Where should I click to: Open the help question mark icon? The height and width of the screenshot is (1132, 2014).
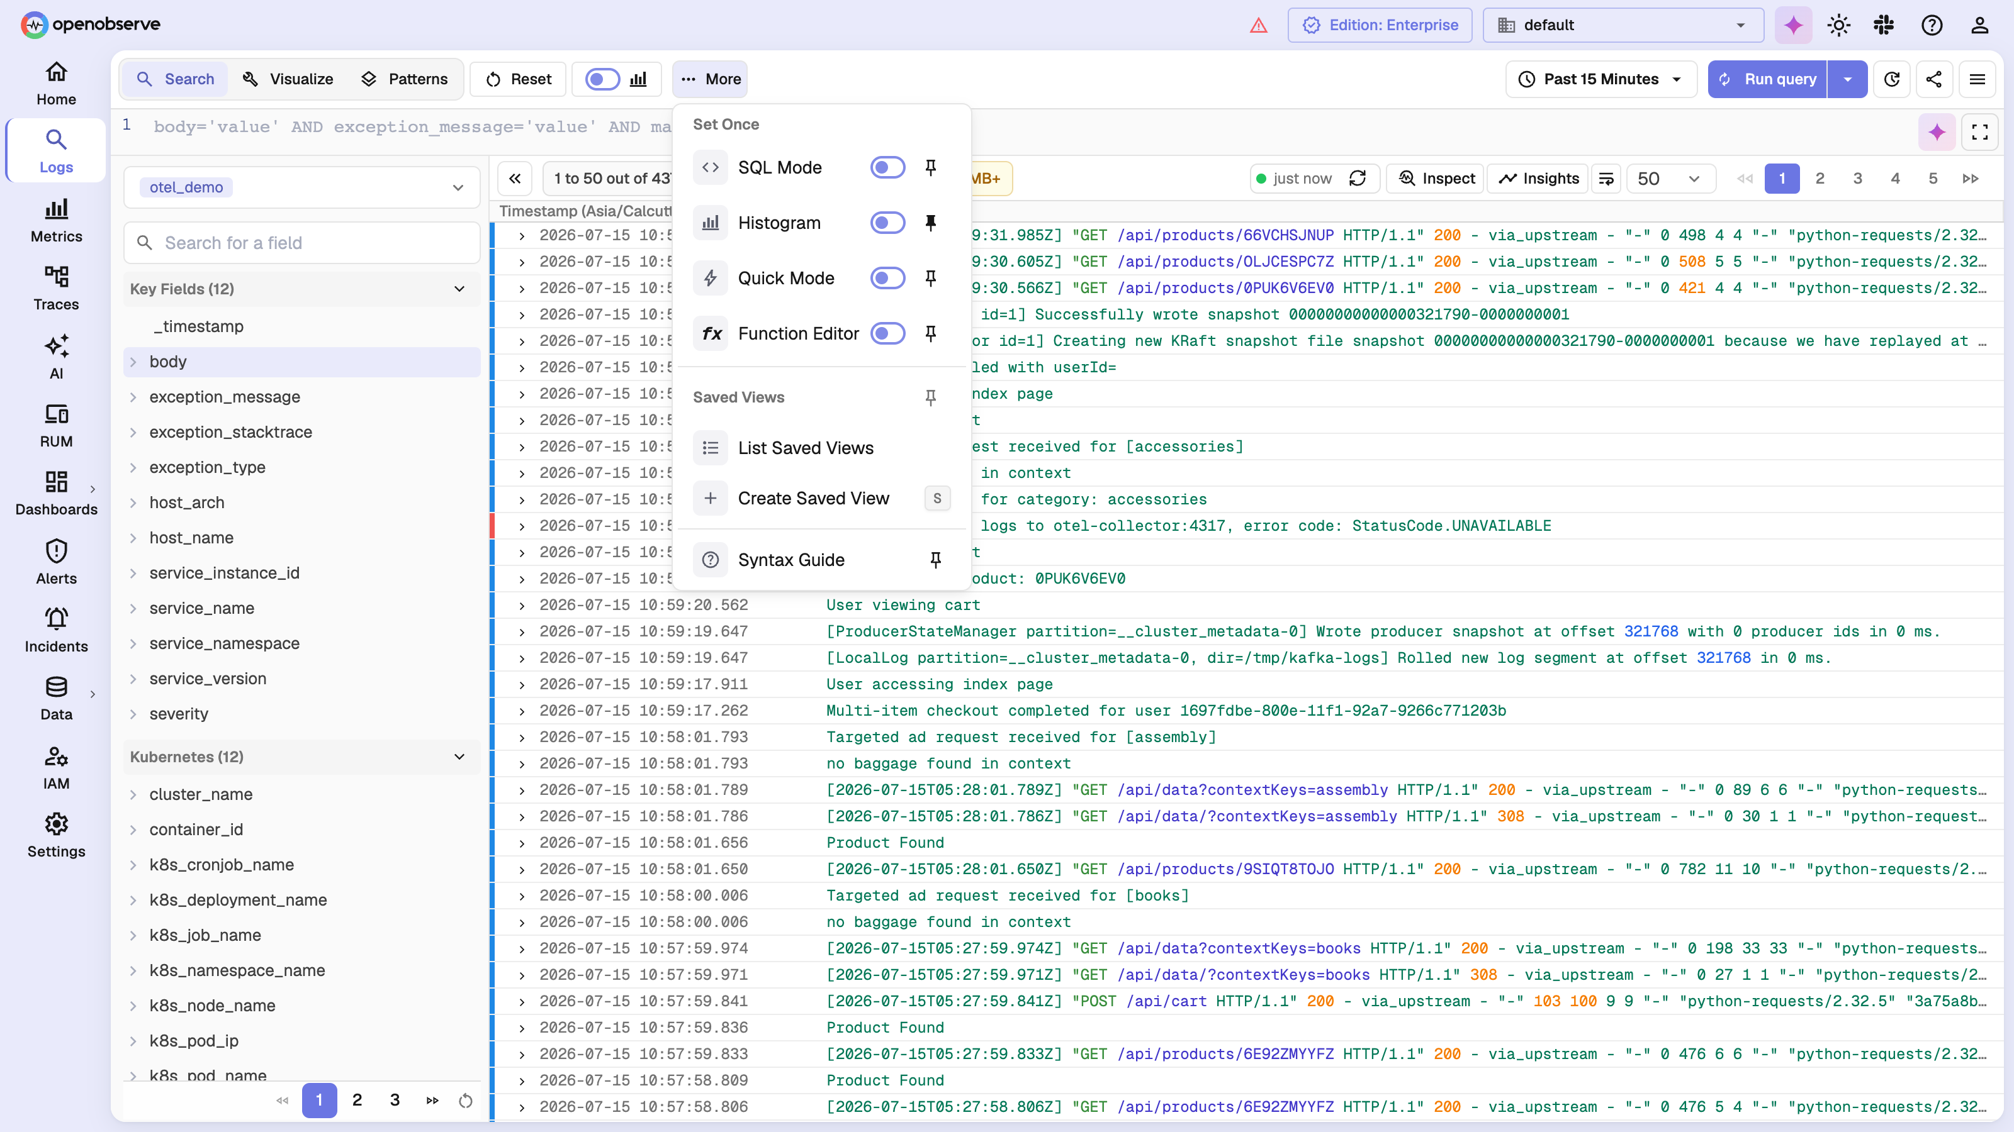tap(1931, 25)
